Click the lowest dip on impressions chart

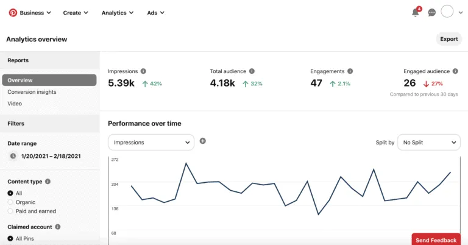(x=319, y=214)
